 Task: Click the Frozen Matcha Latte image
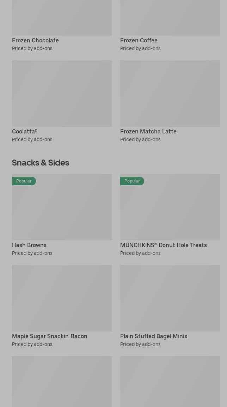tap(170, 94)
